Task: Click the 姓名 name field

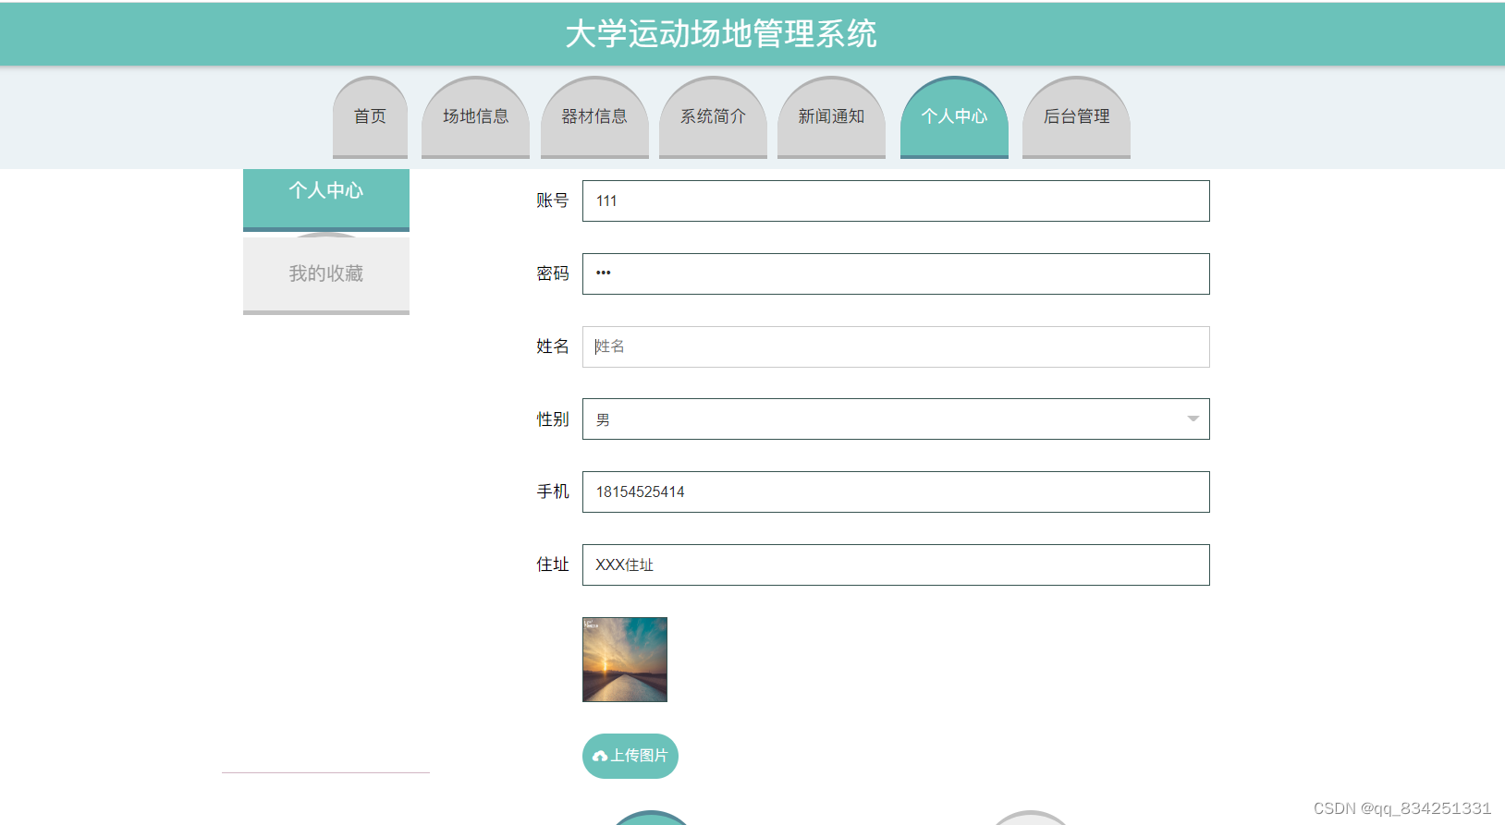Action: pyautogui.click(x=896, y=346)
